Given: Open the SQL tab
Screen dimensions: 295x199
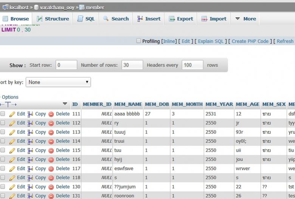Looking at the screenshot, I should 86,19.
